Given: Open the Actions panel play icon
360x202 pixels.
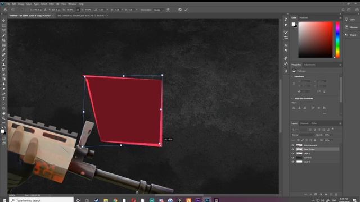Looking at the screenshot, I should [286, 25].
